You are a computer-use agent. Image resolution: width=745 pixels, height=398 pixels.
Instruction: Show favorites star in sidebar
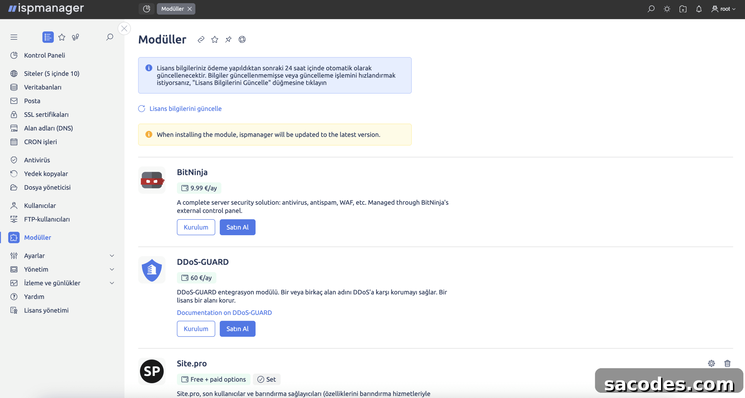pyautogui.click(x=62, y=37)
